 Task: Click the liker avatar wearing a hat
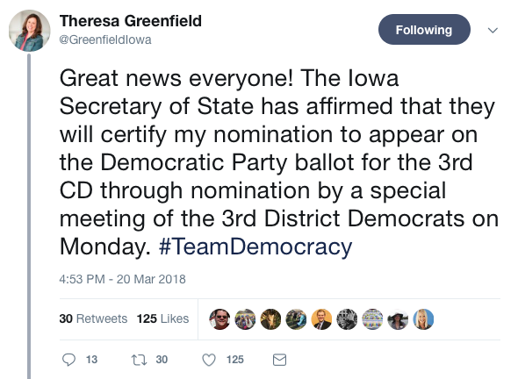tap(398, 319)
